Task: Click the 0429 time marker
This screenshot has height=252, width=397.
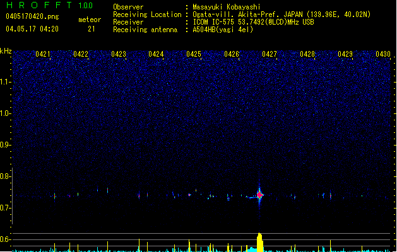Action: point(345,54)
